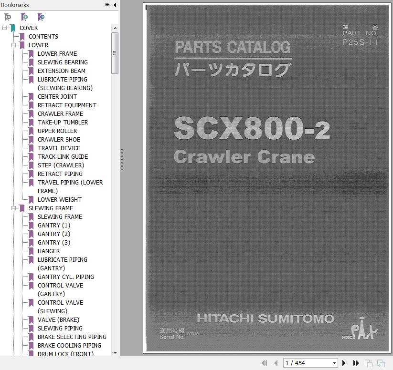Click the bookmarks scrollbar thumb

[x=115, y=53]
